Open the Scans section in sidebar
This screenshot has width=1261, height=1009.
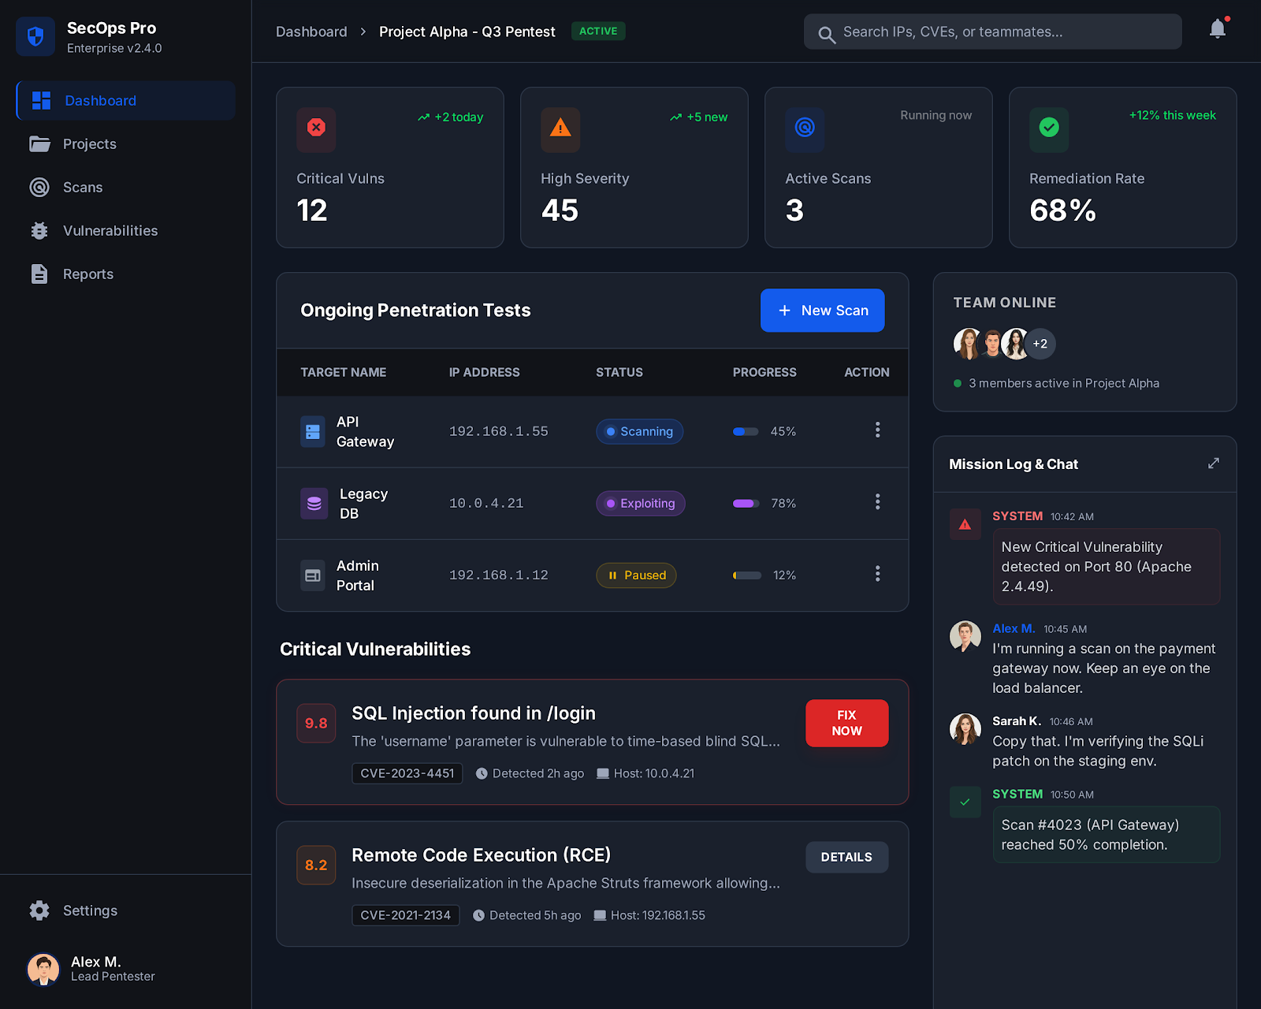coord(82,187)
